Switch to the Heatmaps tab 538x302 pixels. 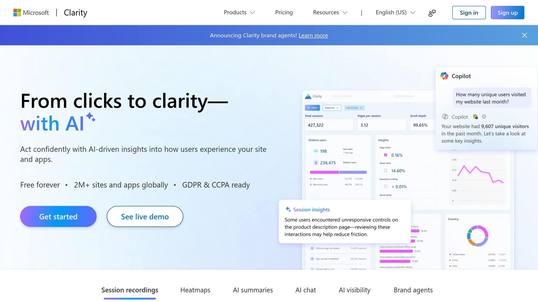(x=195, y=290)
